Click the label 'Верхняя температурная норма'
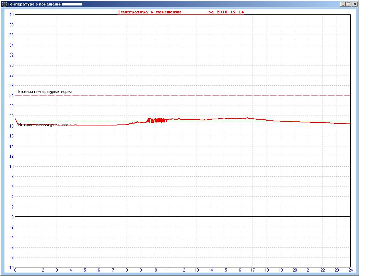This screenshot has width=386, height=276. coord(45,92)
